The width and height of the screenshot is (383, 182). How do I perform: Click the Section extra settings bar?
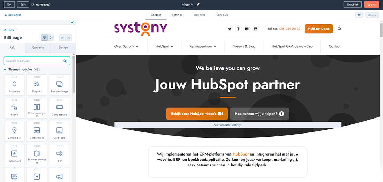point(228,125)
